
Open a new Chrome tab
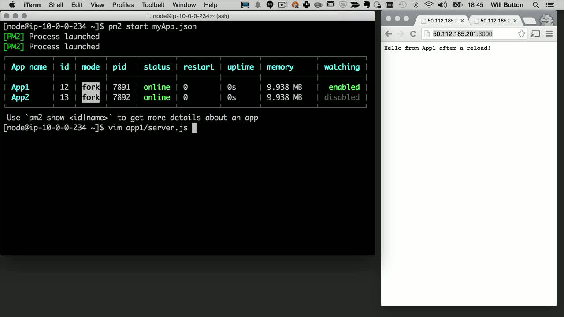529,21
